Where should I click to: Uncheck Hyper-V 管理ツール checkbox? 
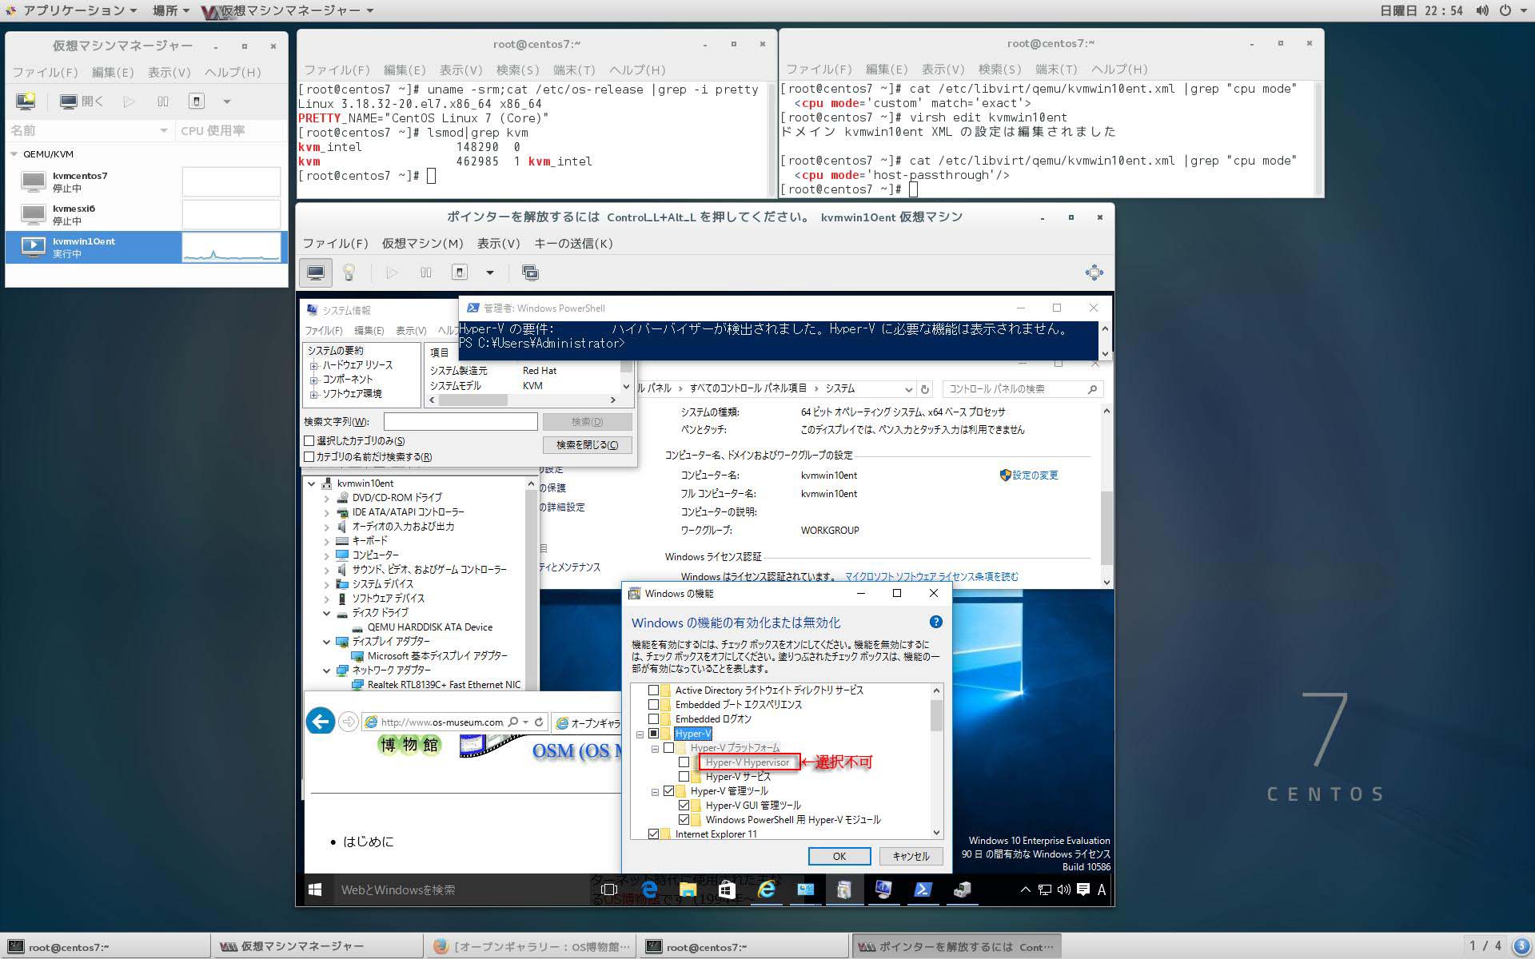669,791
